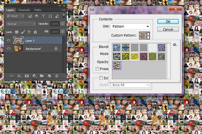Create a new layer
Image resolution: width=202 pixels, height=134 pixels.
49,76
